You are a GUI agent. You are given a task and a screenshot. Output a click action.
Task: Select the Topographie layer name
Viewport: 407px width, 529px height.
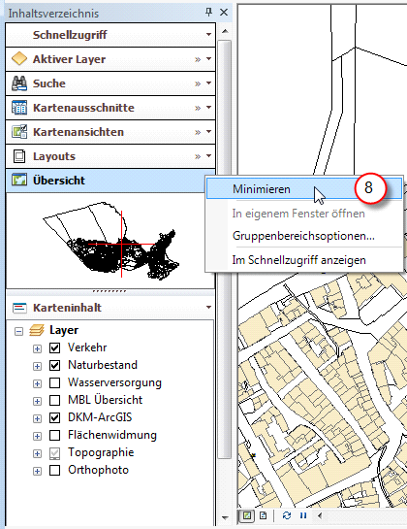coord(101,452)
